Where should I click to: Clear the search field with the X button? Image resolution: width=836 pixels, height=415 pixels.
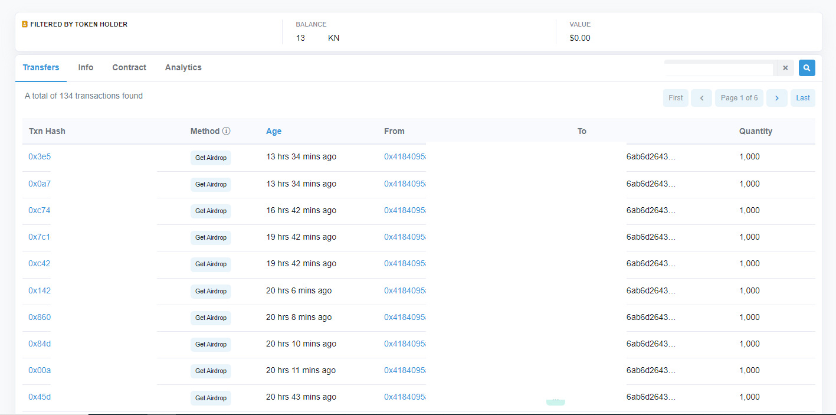[785, 68]
